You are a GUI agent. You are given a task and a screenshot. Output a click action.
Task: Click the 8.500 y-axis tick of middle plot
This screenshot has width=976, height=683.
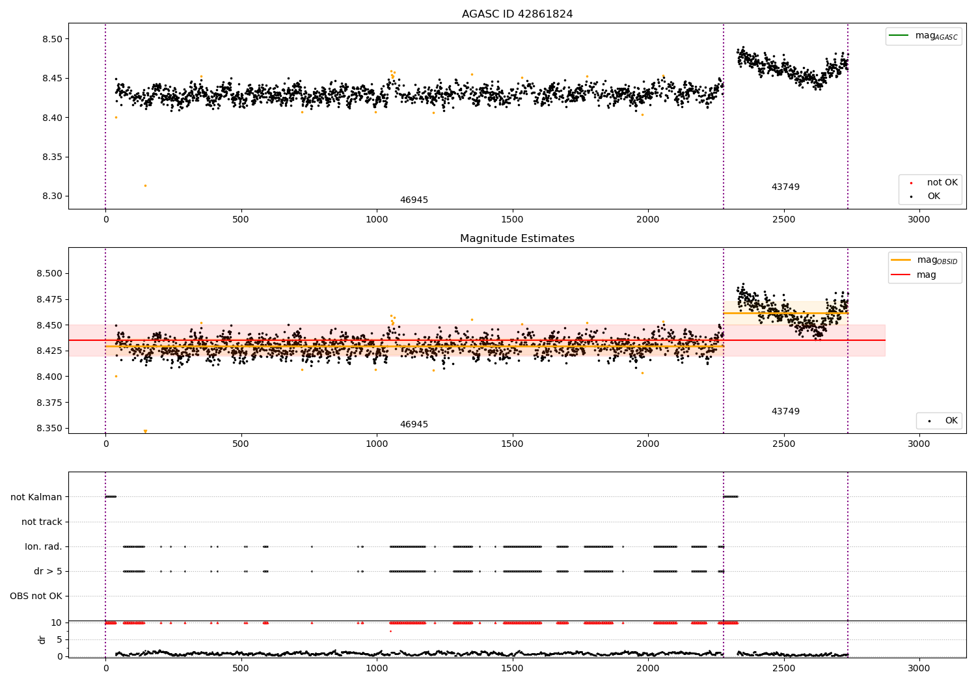click(x=49, y=274)
